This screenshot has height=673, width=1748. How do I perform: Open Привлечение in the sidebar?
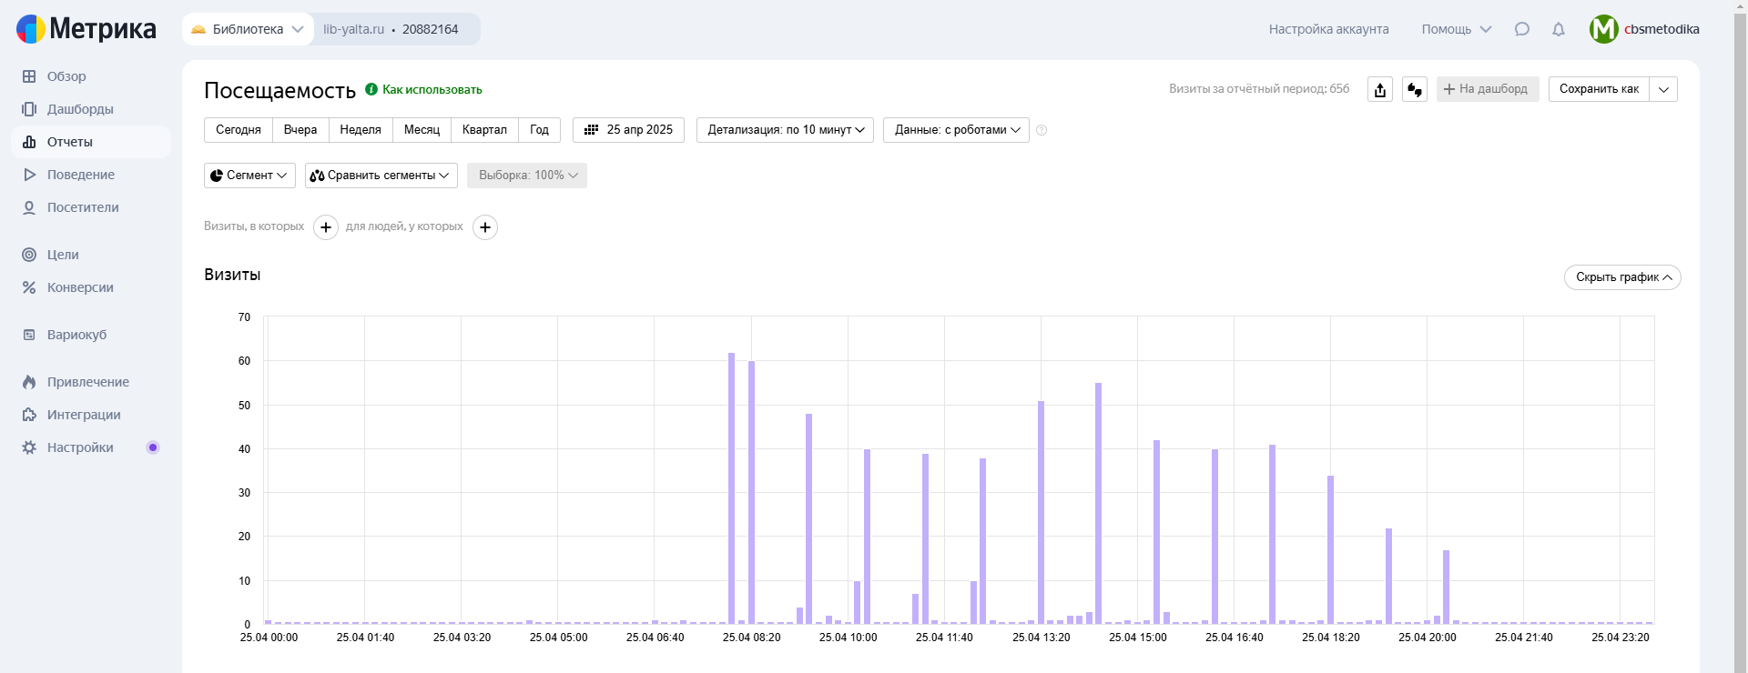point(90,382)
